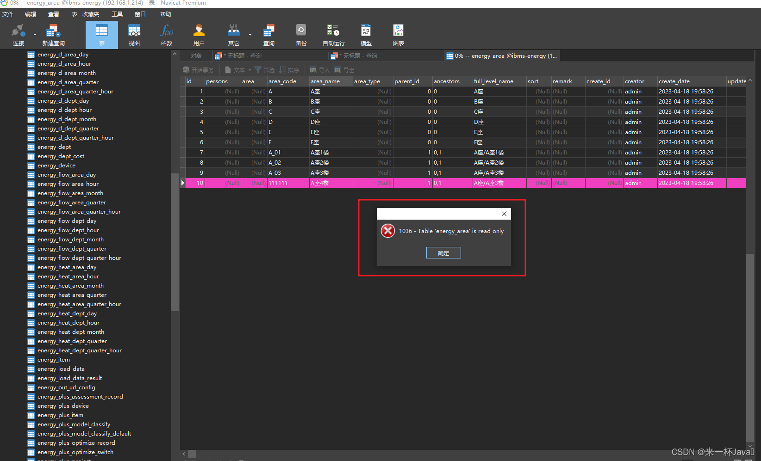
Task: Click area_name cell 'D座'
Action: click(331, 122)
